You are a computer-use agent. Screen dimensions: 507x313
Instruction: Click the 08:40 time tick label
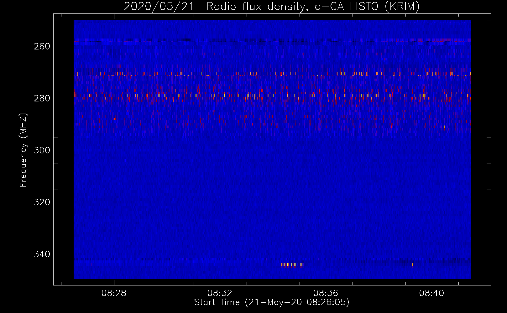432,293
